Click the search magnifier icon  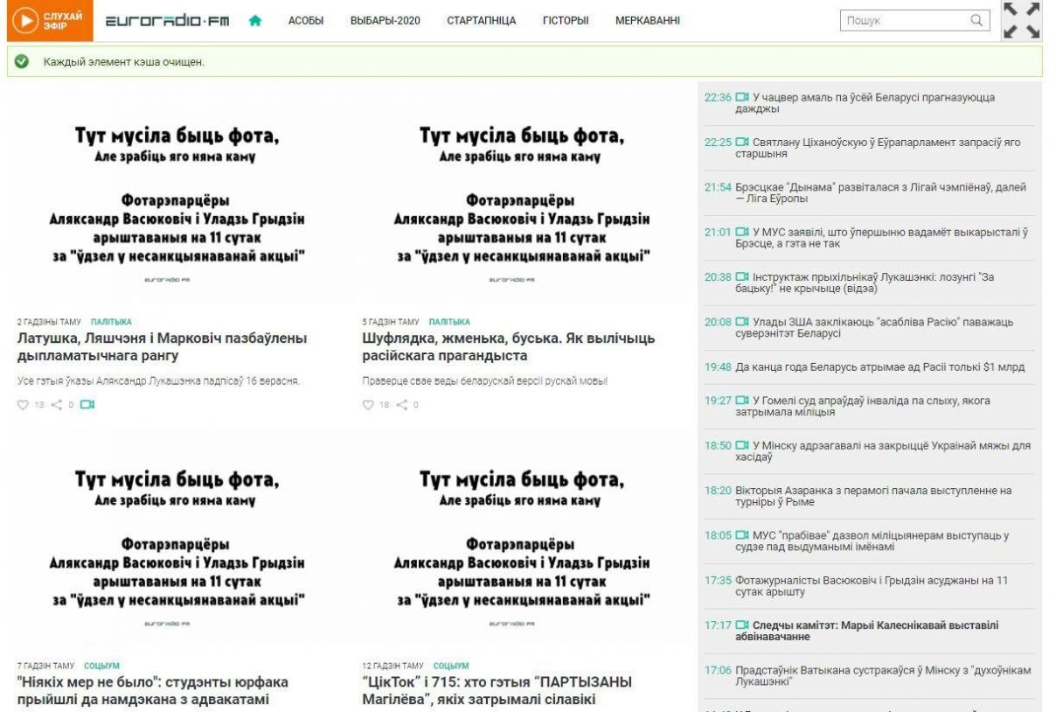pos(976,20)
